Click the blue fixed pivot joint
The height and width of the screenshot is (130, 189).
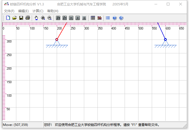(165, 40)
